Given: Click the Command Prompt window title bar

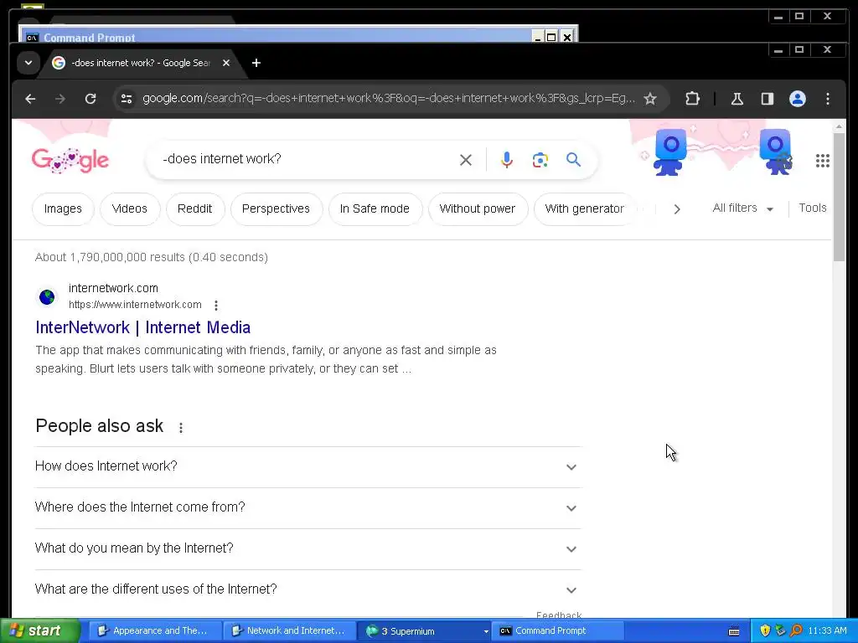Looking at the screenshot, I should [x=277, y=37].
